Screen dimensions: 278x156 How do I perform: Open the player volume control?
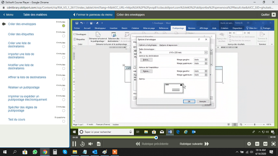point(91,144)
